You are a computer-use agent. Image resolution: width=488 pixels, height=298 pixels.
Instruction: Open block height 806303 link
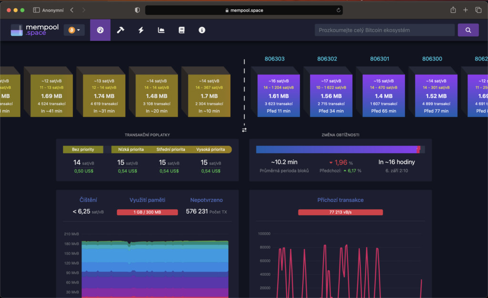tap(274, 59)
